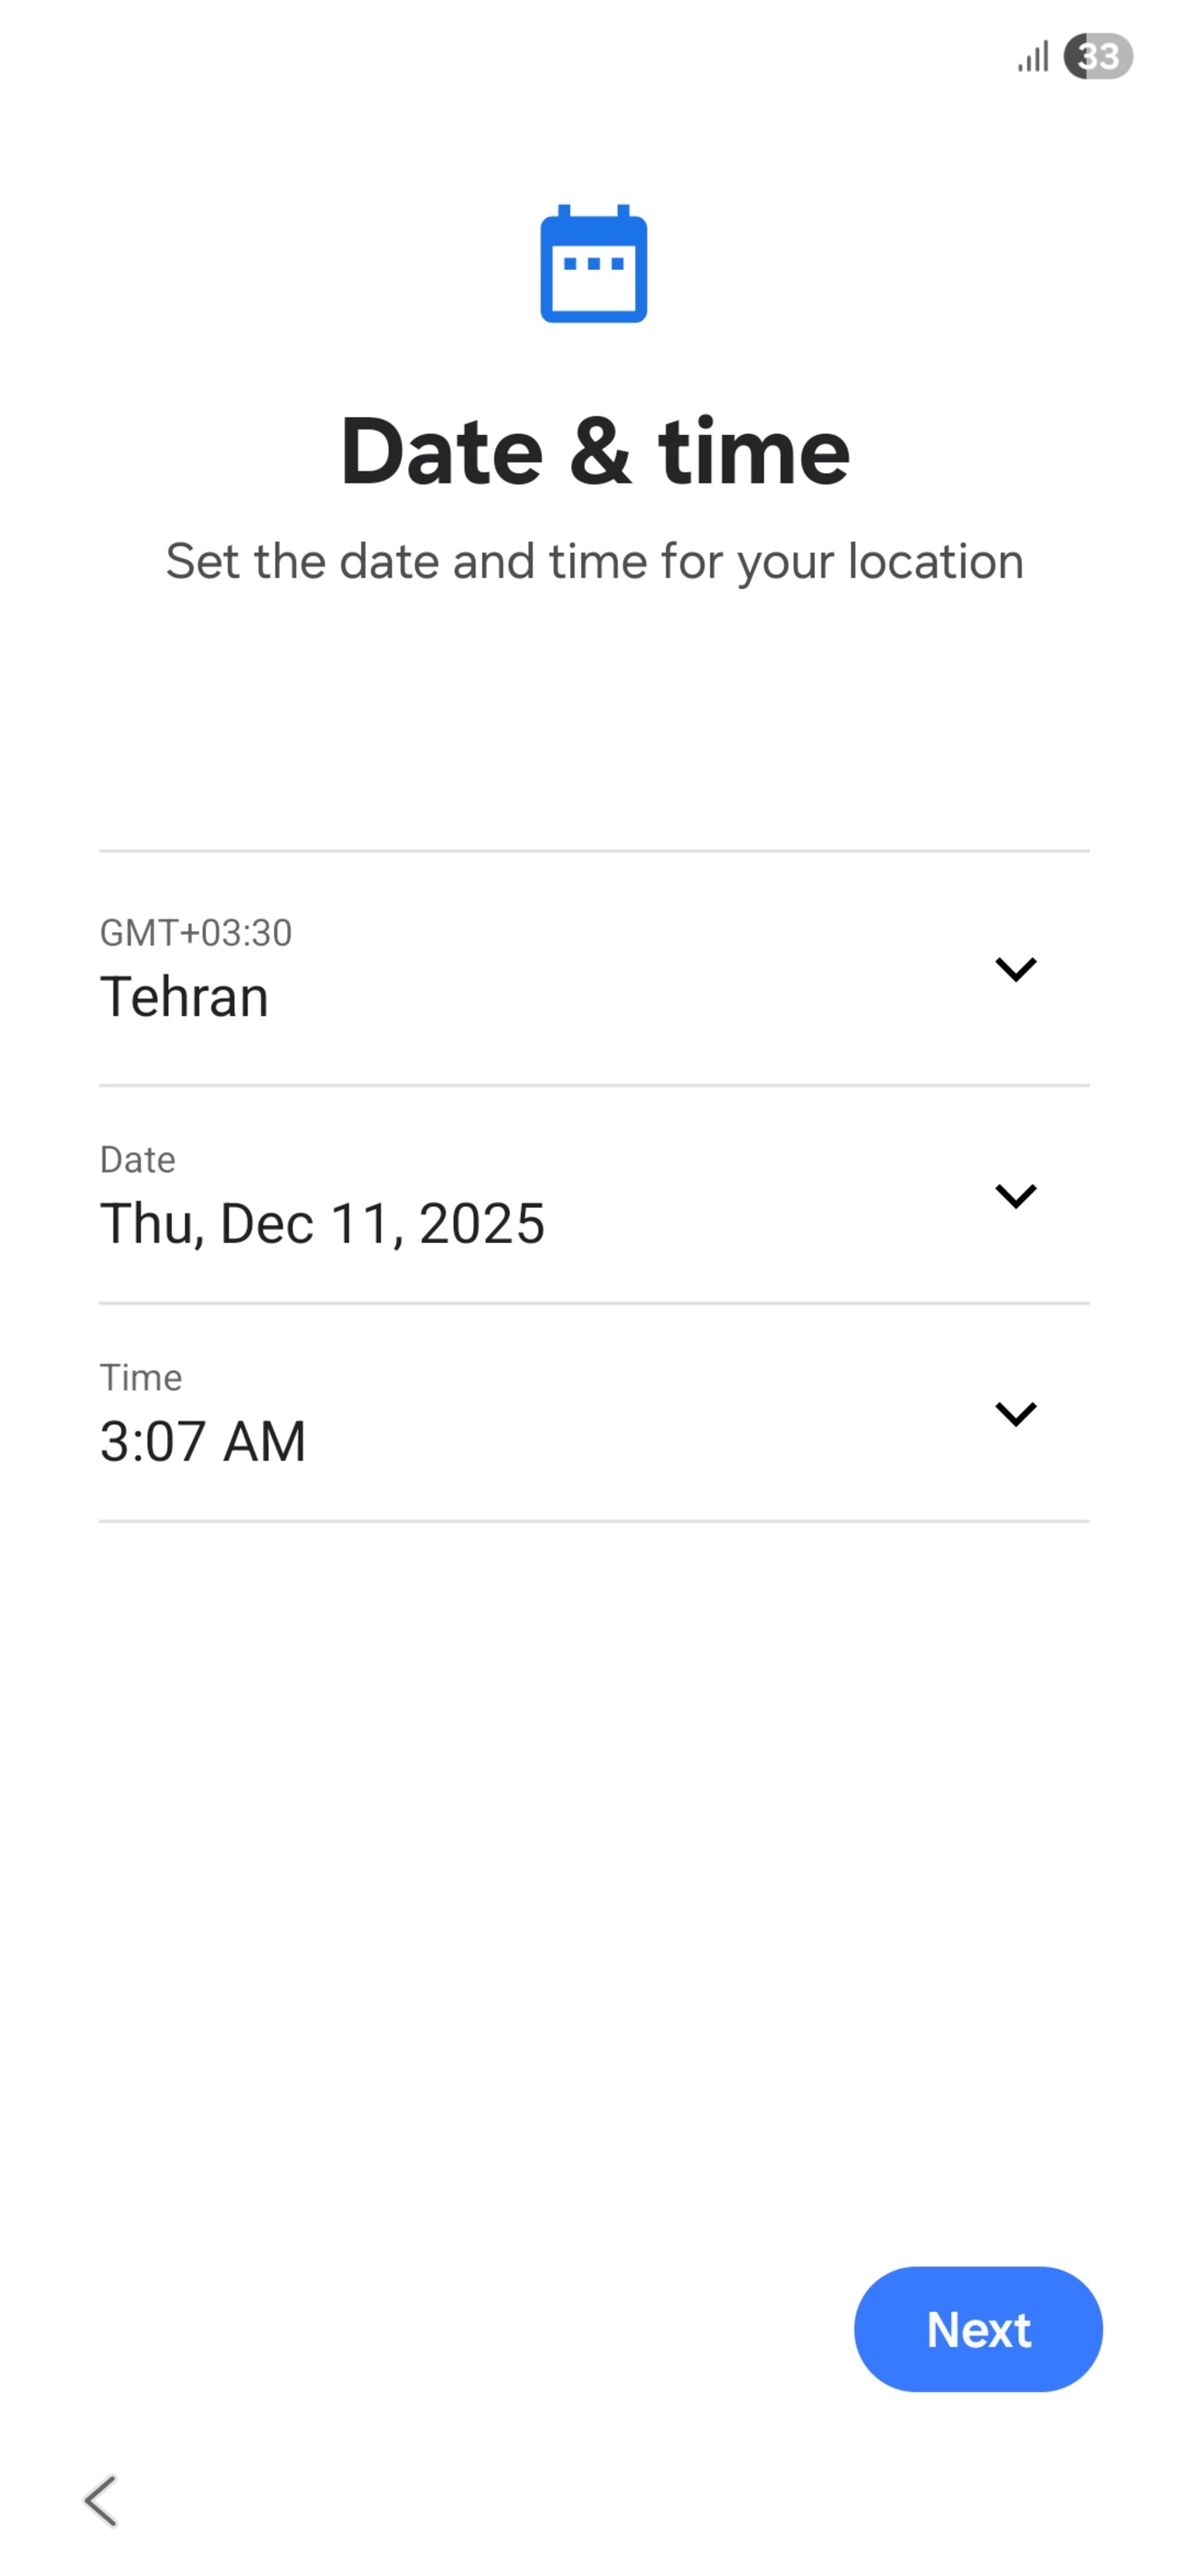Go back using the back arrow
The height and width of the screenshot is (2576, 1189).
pos(101,2500)
